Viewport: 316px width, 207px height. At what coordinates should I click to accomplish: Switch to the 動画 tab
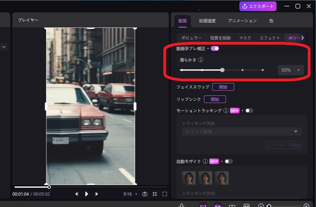click(182, 21)
